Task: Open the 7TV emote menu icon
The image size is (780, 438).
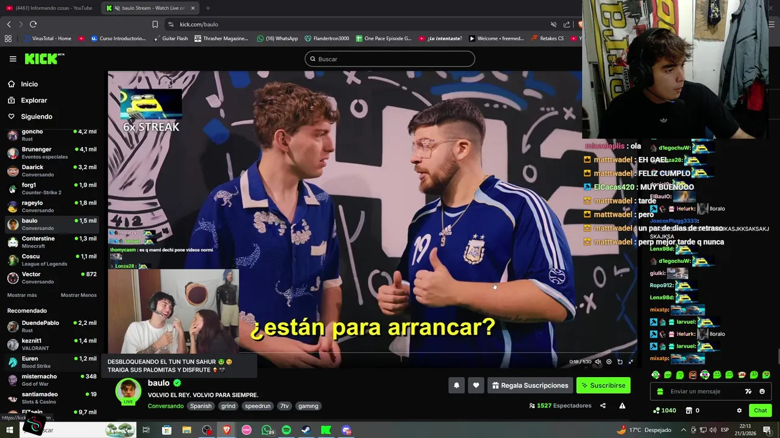Action: tap(748, 392)
